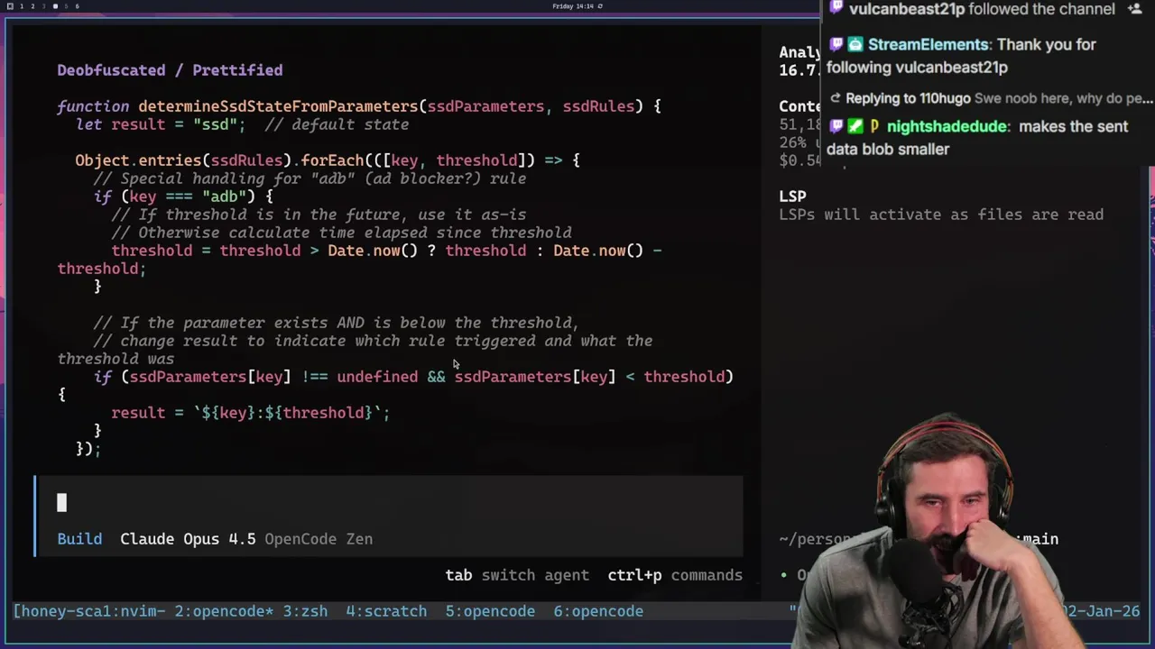Image resolution: width=1155 pixels, height=649 pixels.
Task: Open nightshadedude username in chat
Action: [947, 126]
